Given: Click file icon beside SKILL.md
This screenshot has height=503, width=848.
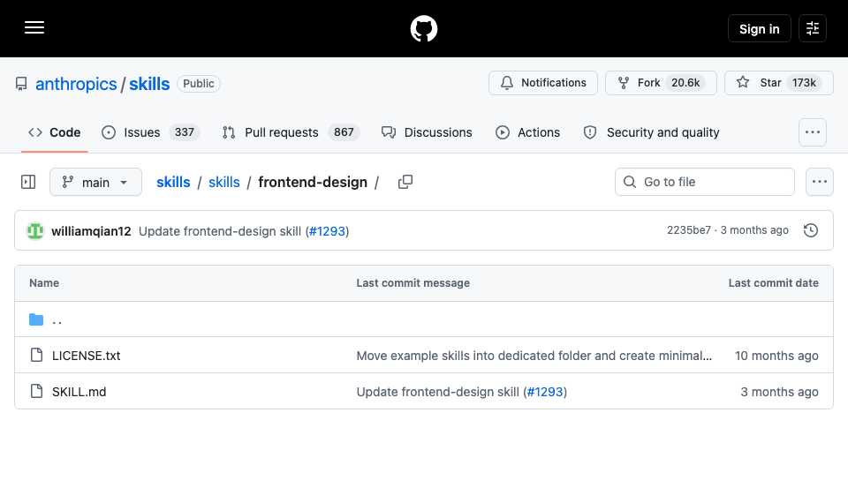Looking at the screenshot, I should (x=36, y=391).
